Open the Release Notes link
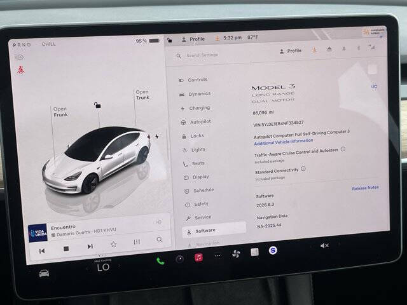The width and height of the screenshot is (407, 305). point(365,188)
